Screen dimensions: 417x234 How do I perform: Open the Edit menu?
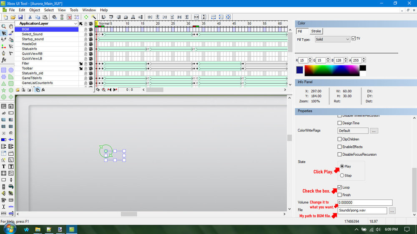[22, 10]
